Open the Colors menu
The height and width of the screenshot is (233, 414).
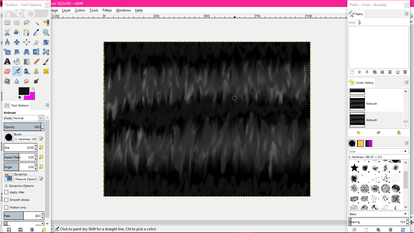[80, 10]
